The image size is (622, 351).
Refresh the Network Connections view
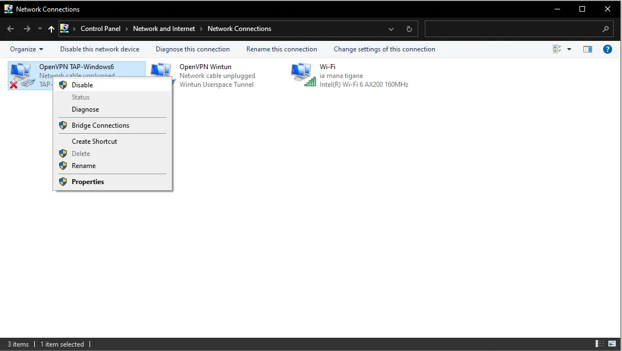click(409, 29)
